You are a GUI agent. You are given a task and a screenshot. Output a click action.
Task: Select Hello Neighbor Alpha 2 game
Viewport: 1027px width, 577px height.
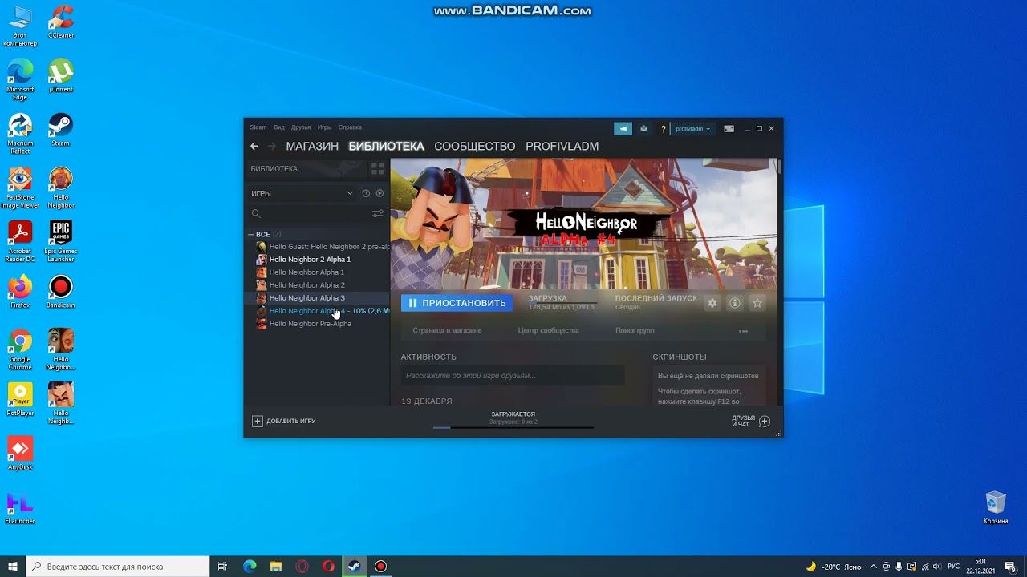pyautogui.click(x=306, y=285)
